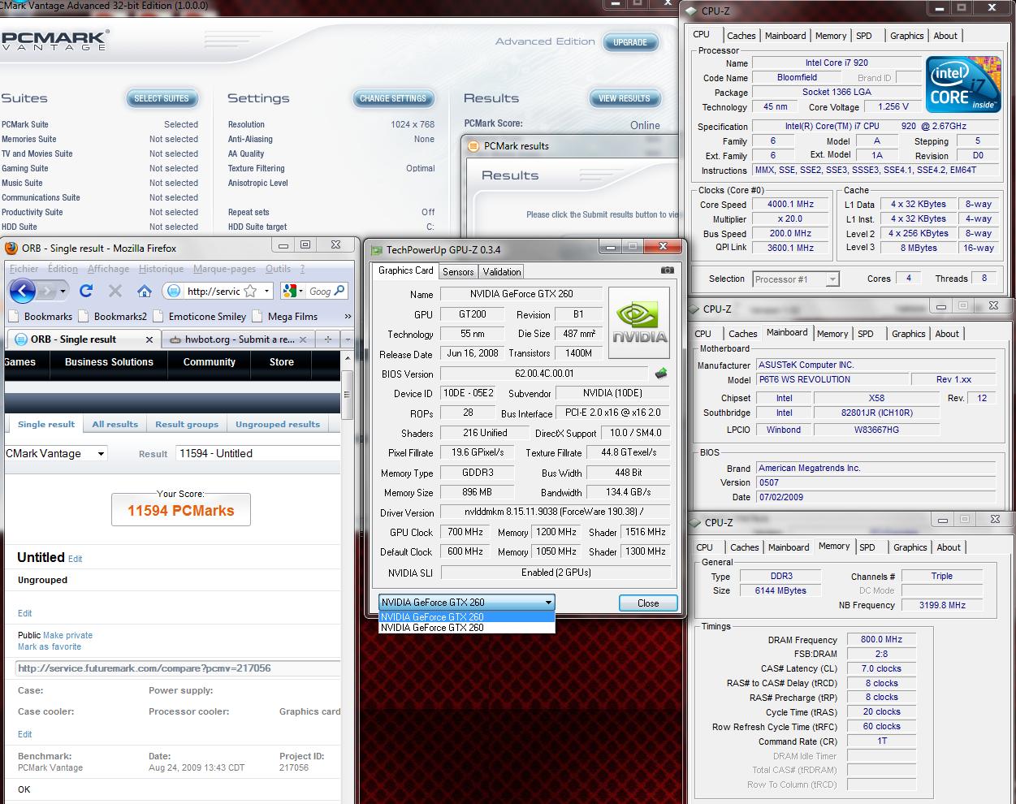The height and width of the screenshot is (804, 1016).
Task: Open Historique menu in Firefox
Action: 162,269
